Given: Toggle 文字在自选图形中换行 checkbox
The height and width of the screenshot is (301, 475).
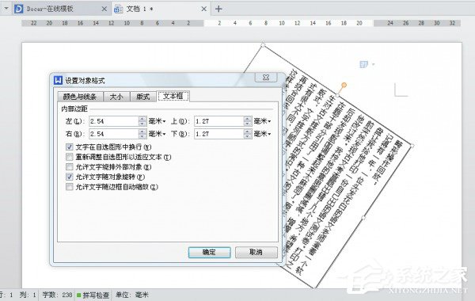Looking at the screenshot, I should click(x=70, y=147).
